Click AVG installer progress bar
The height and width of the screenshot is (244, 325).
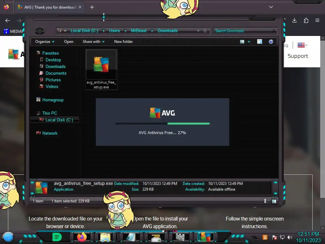tap(162, 124)
